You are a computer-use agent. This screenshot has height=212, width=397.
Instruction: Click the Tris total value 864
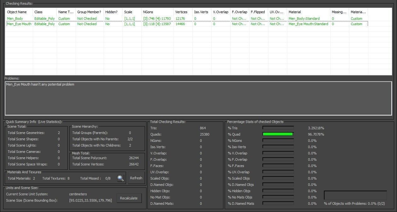click(x=203, y=128)
